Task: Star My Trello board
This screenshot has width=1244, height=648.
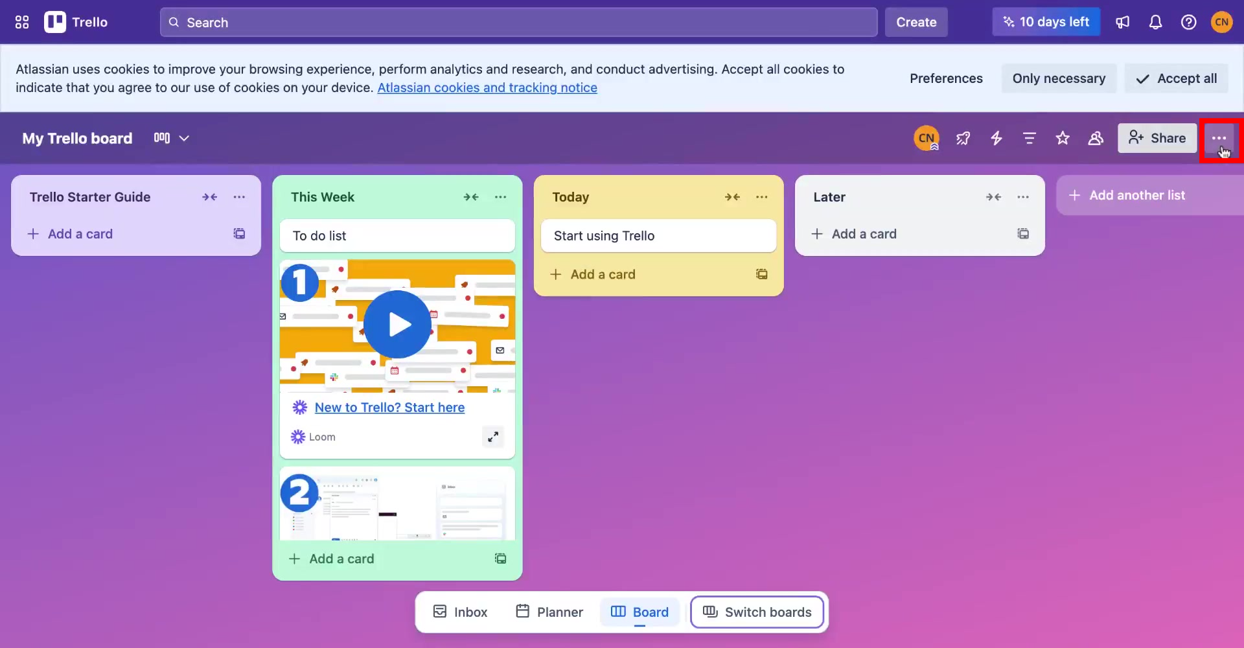Action: 1063,138
